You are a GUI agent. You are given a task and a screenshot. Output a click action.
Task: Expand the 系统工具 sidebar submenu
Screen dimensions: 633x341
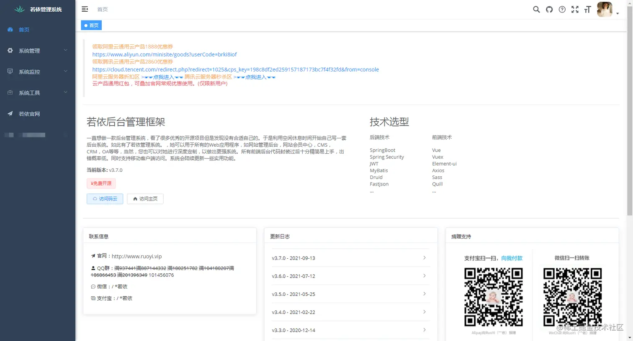(38, 93)
